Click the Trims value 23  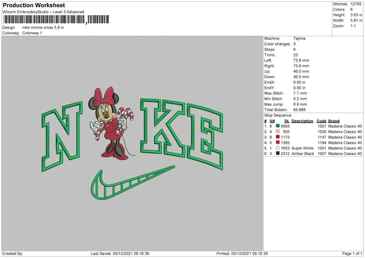click(x=296, y=55)
